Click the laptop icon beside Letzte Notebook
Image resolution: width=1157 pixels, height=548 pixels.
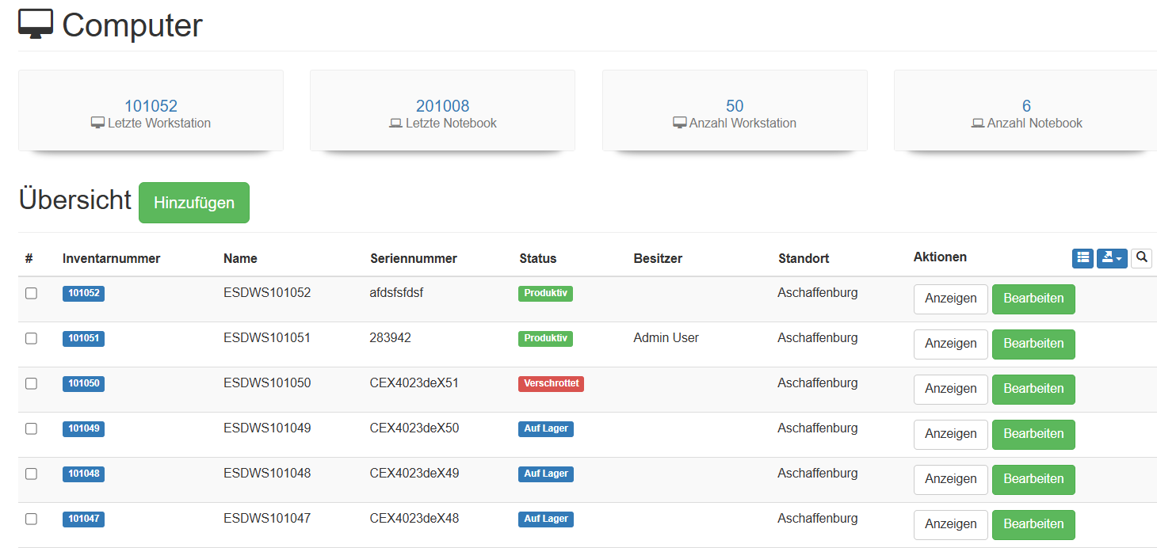point(395,124)
